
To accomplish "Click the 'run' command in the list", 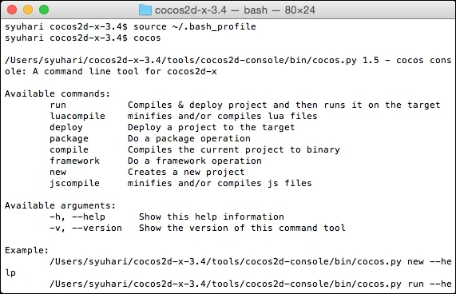I will click(57, 105).
